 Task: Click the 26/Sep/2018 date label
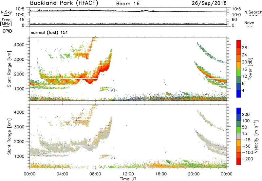pyautogui.click(x=209, y=3)
